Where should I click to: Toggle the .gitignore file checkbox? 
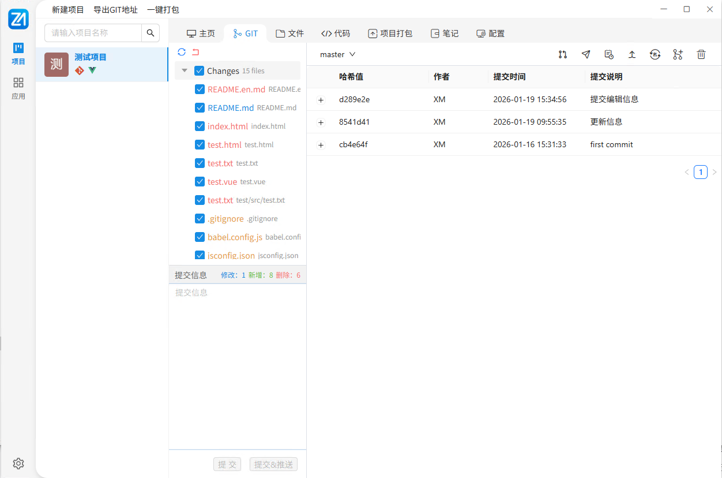(x=200, y=219)
